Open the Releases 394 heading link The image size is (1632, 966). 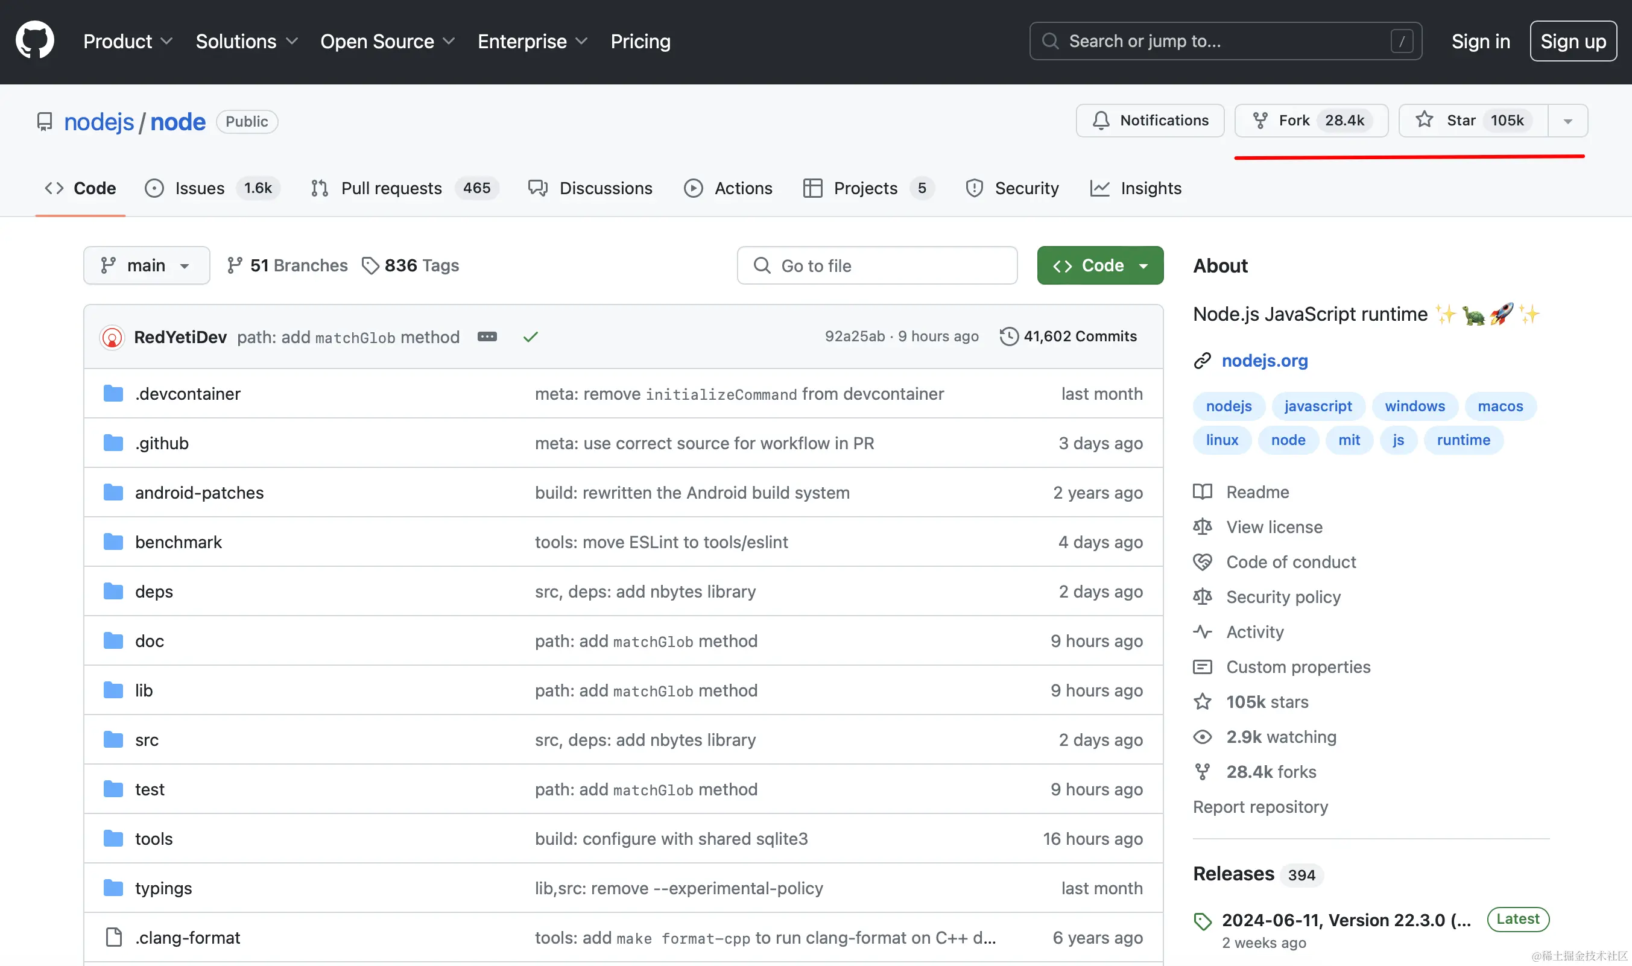(1257, 874)
